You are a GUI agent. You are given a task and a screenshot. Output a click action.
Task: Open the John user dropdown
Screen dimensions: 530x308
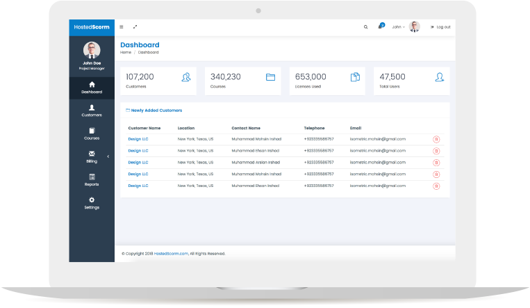pyautogui.click(x=399, y=27)
